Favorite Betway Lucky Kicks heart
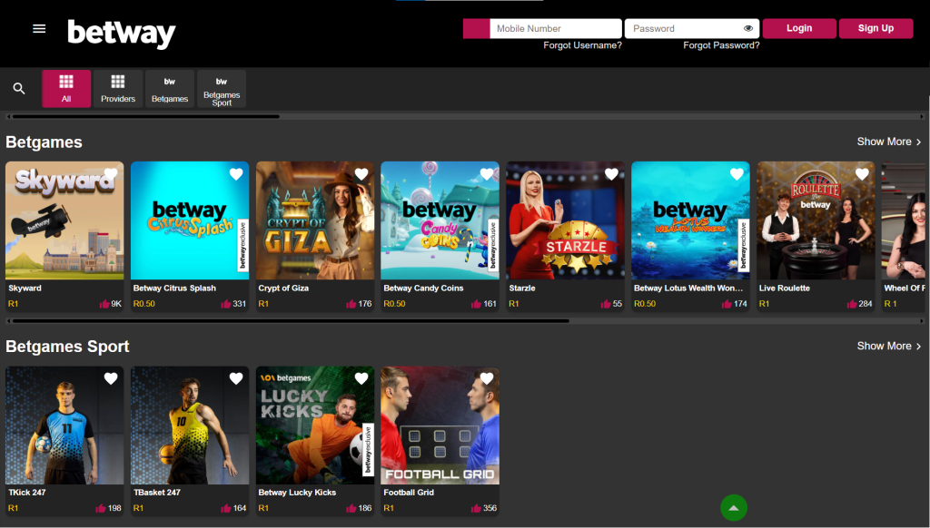Viewport: 930px width, 528px height. pos(361,378)
